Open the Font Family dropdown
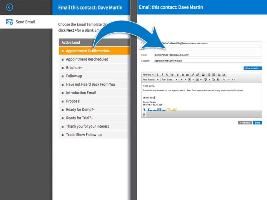Viewport: 267px width, 200px height. click(151, 79)
